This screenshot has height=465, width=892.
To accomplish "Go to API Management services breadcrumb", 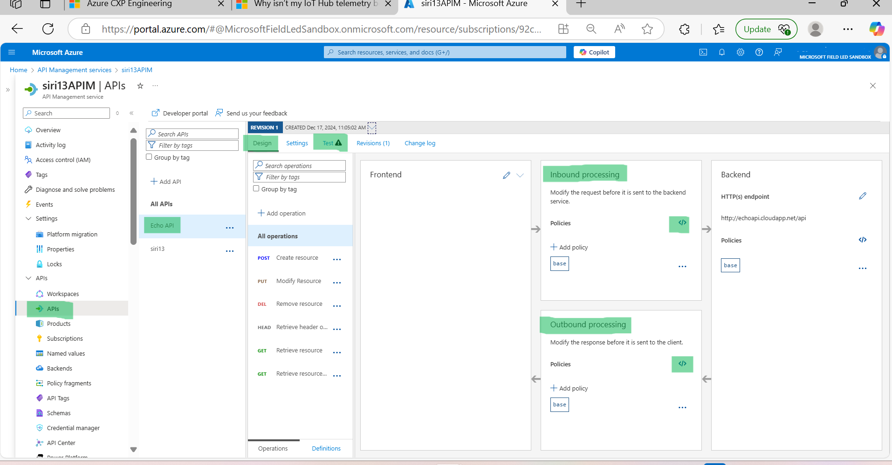I will (x=75, y=70).
